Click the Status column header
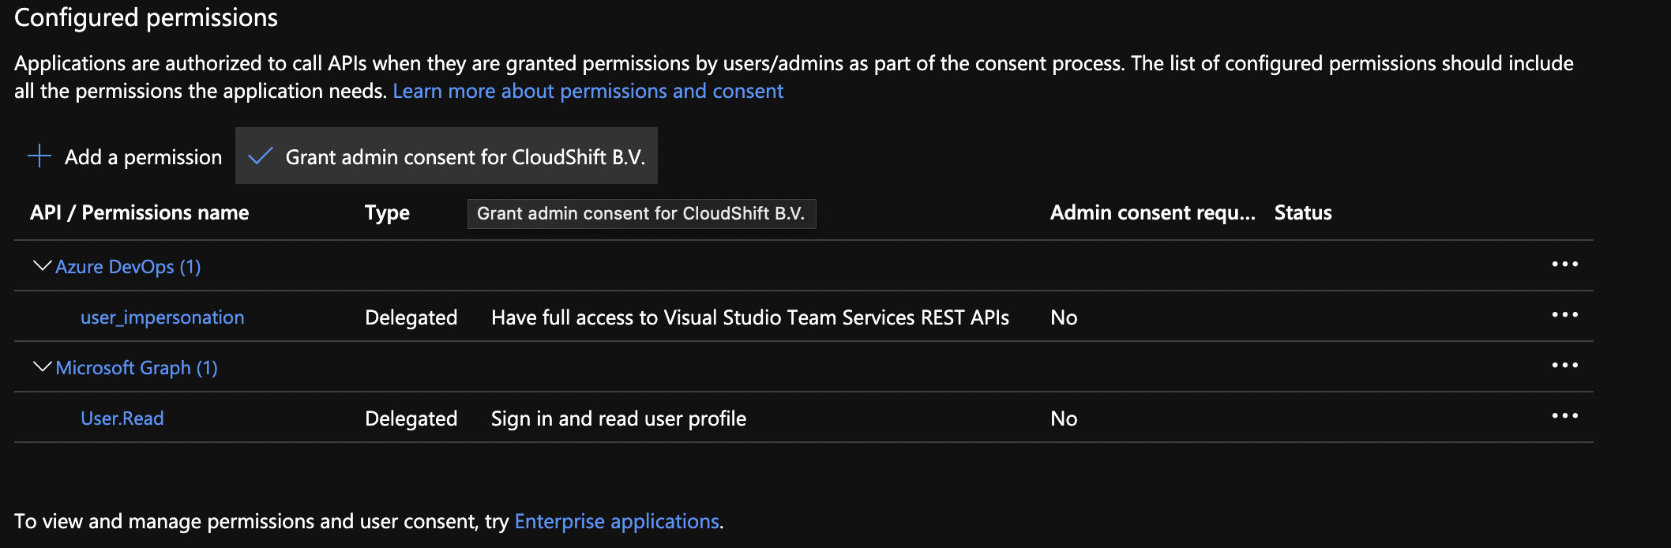Viewport: 1671px width, 548px height. point(1302,213)
